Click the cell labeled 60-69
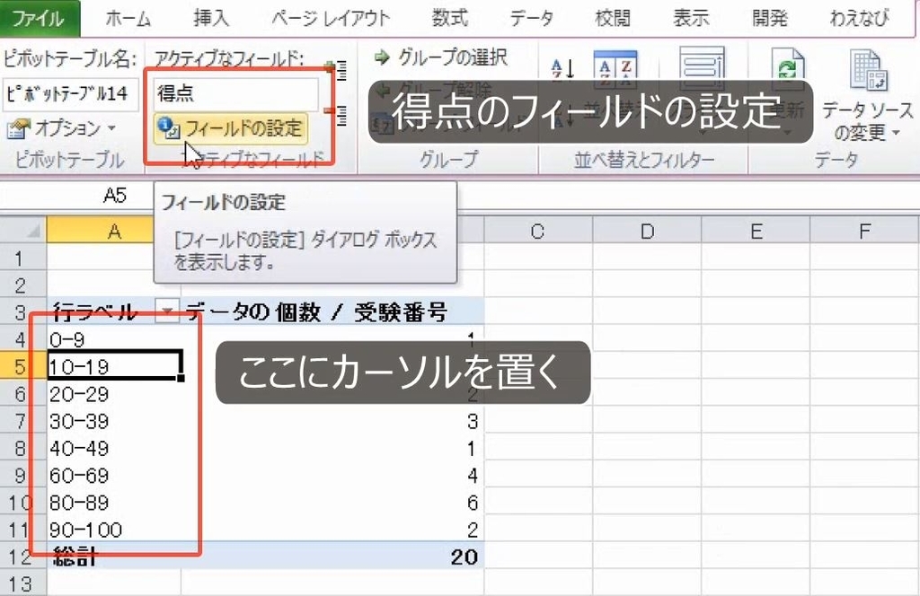Image resolution: width=920 pixels, height=596 pixels. coord(114,475)
